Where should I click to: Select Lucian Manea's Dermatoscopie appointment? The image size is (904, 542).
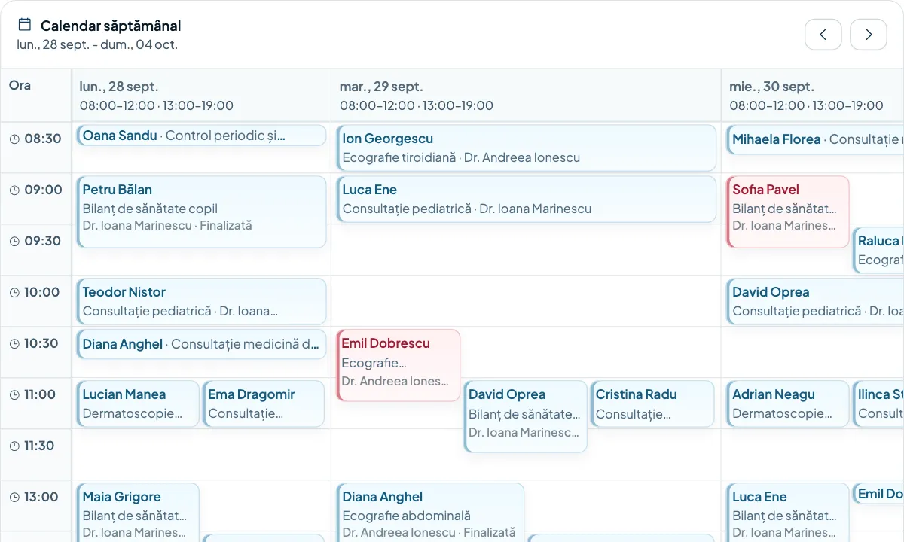click(138, 403)
